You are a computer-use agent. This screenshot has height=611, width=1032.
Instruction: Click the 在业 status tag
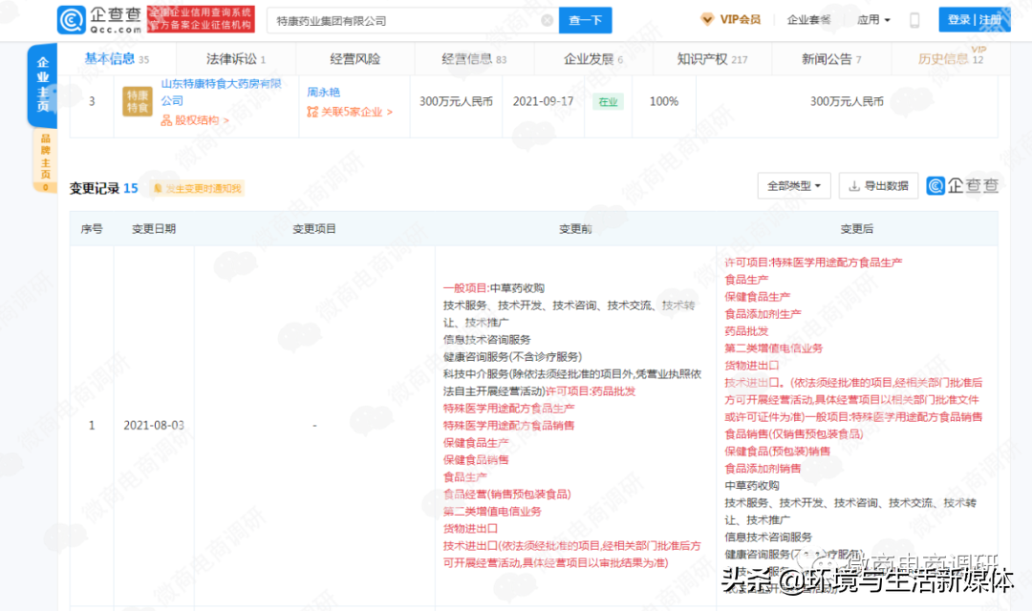click(608, 101)
